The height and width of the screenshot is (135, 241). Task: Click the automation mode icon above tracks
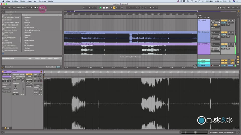(x=205, y=17)
